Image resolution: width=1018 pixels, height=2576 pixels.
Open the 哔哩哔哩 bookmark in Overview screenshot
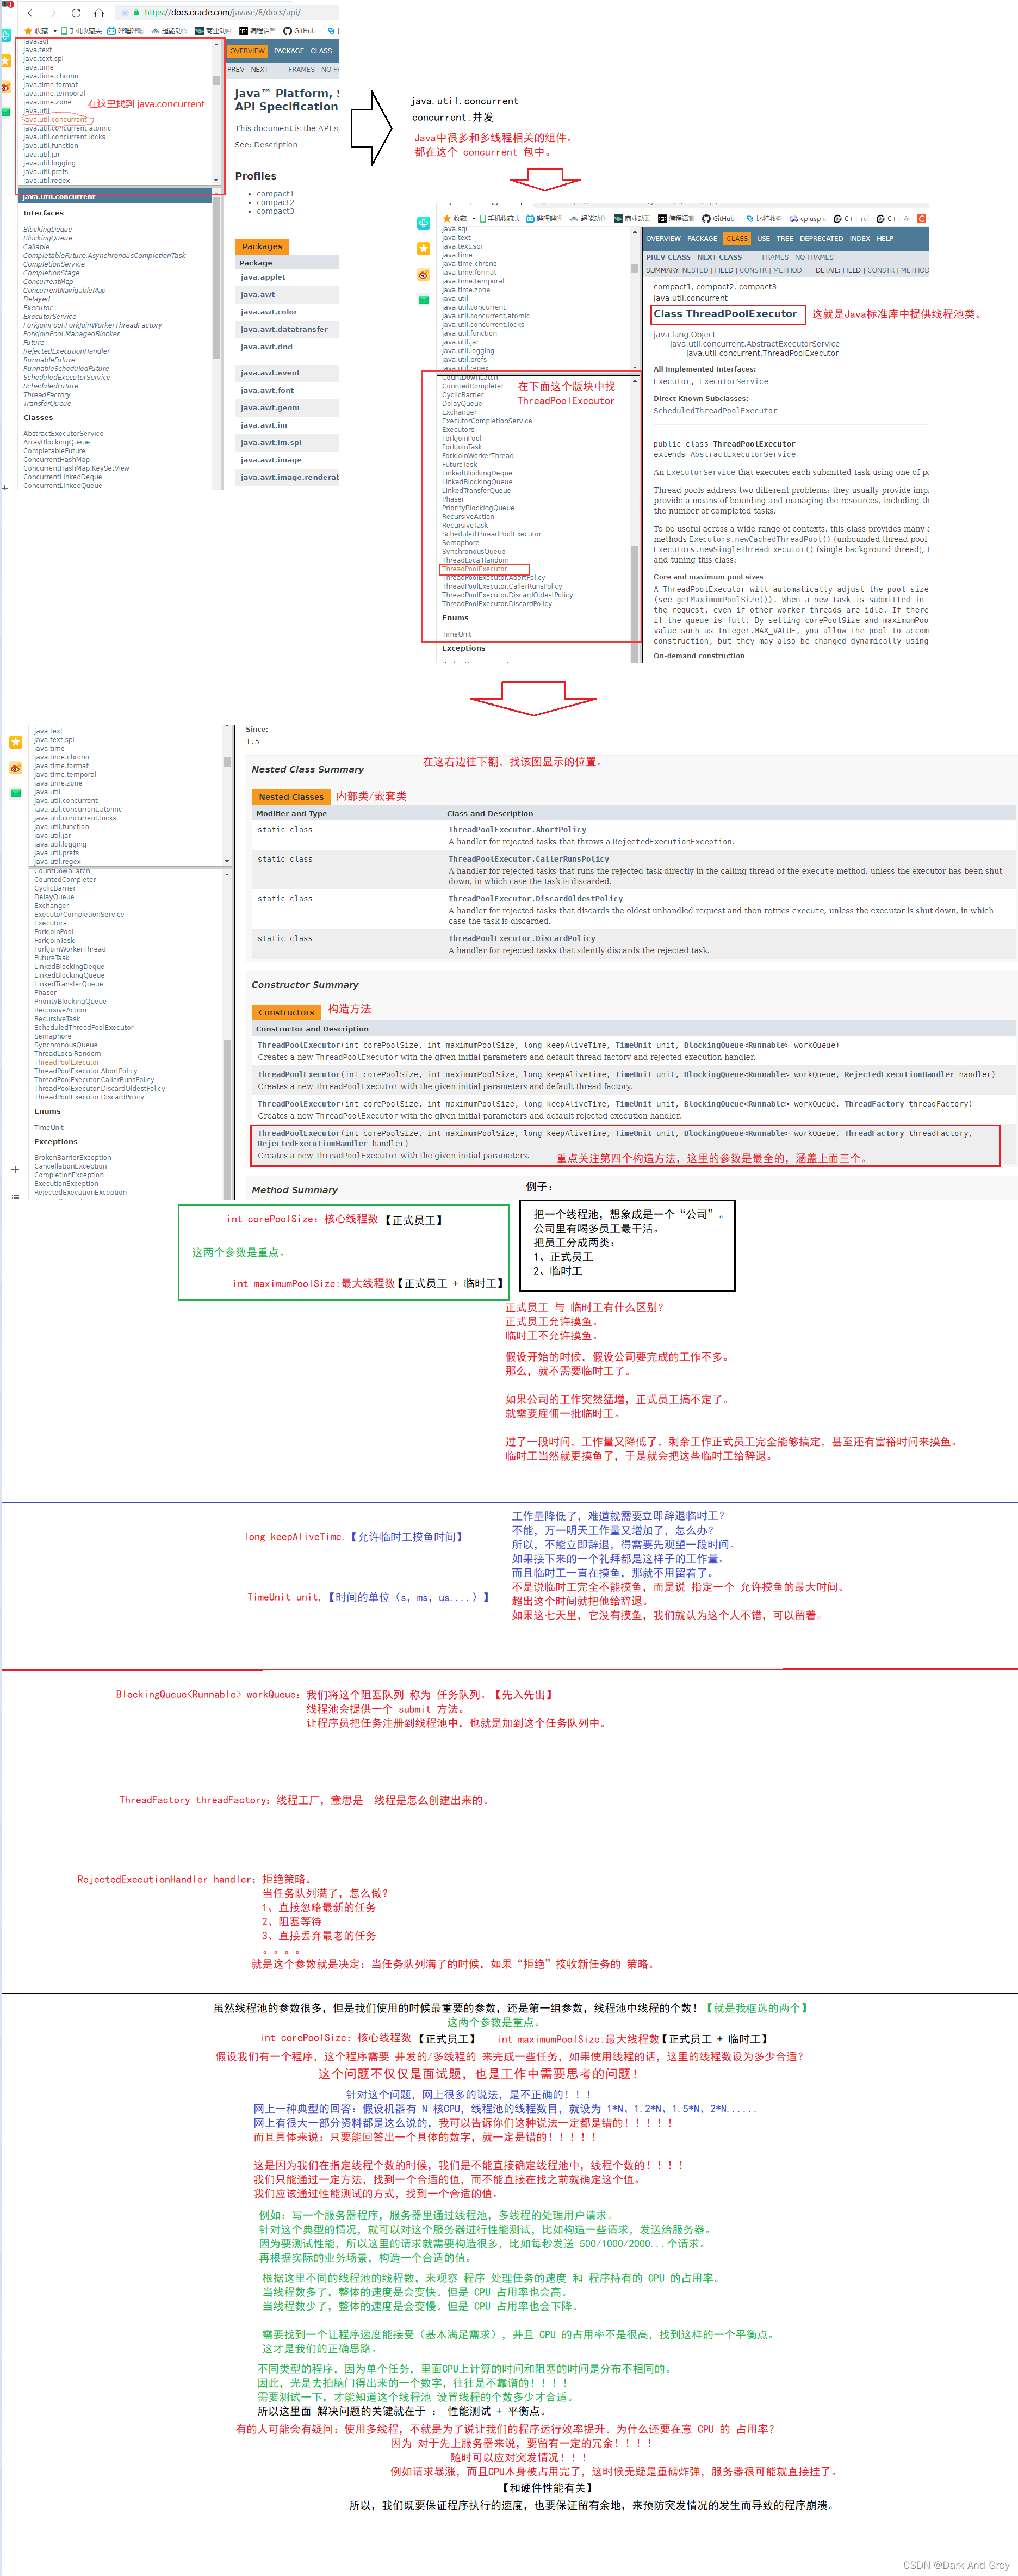point(125,31)
